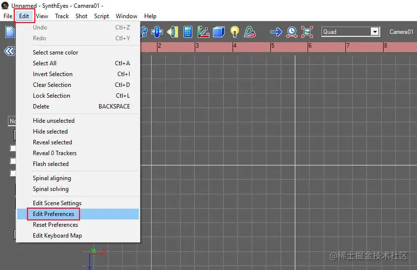
Task: Open Edit Scene Settings
Action: 78,203
